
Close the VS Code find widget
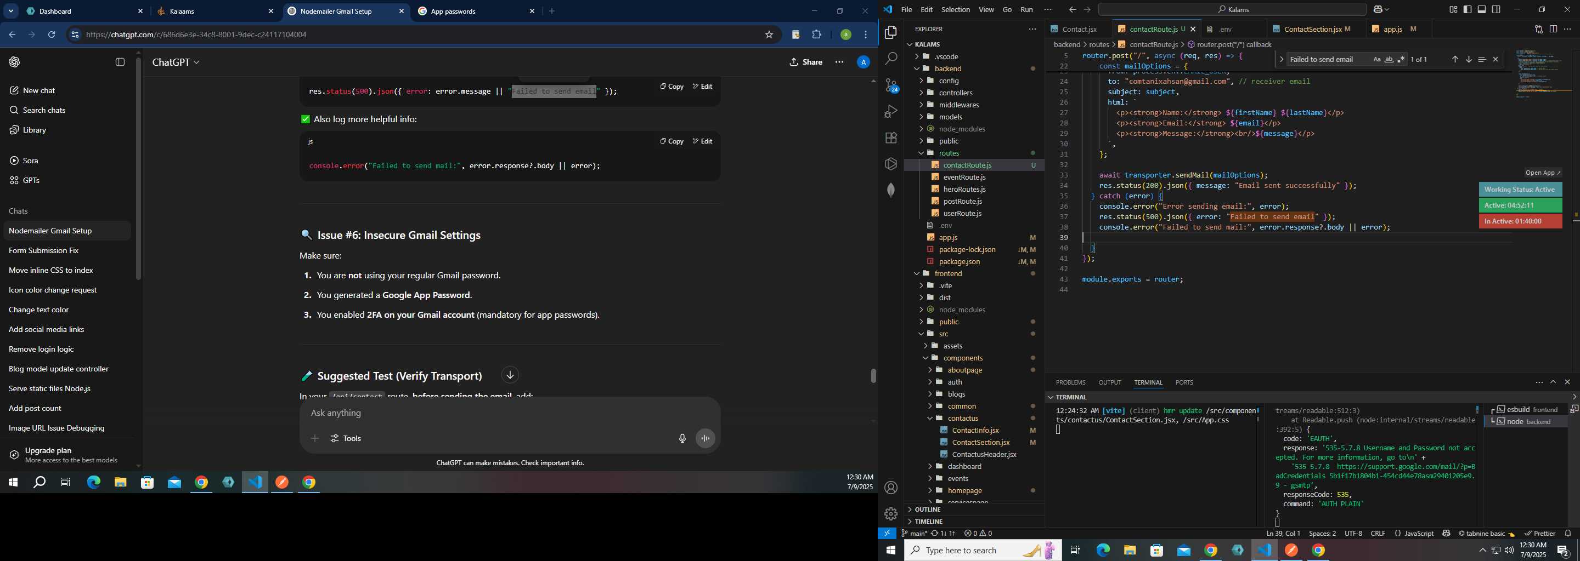coord(1496,59)
